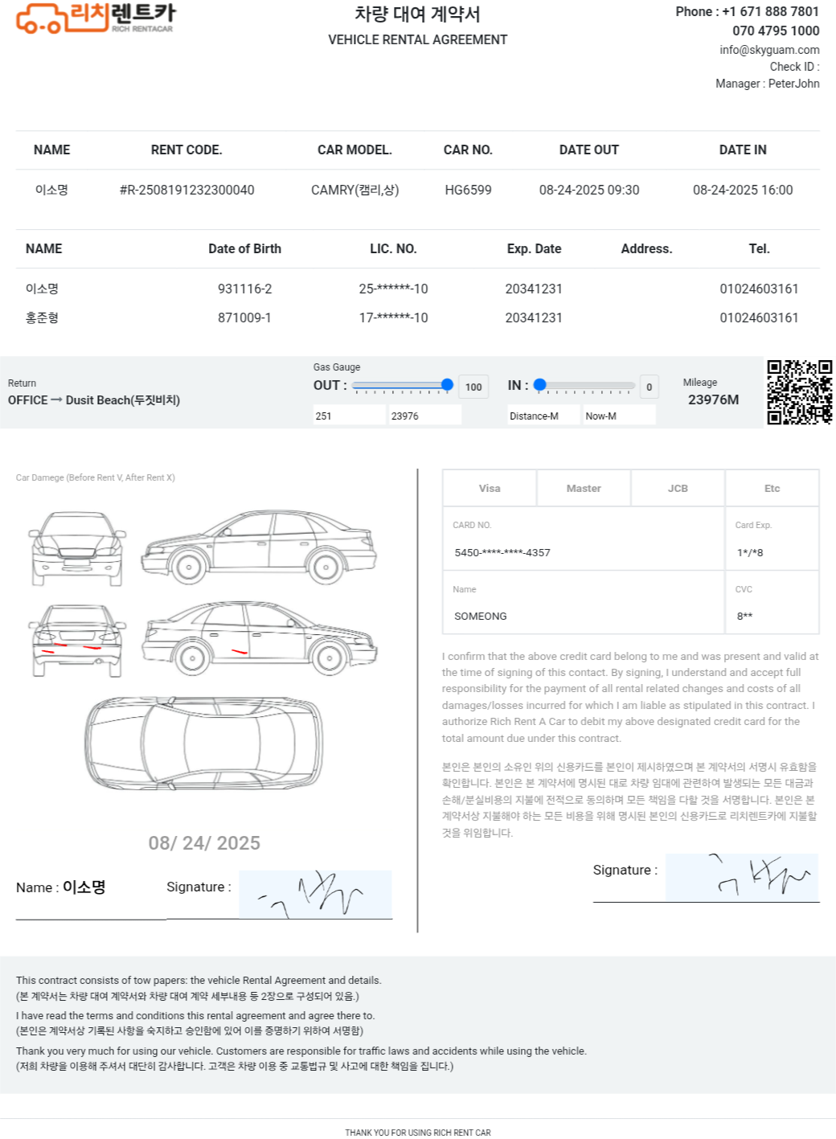Choose the JCB card type
Image resolution: width=836 pixels, height=1139 pixels.
pos(678,489)
